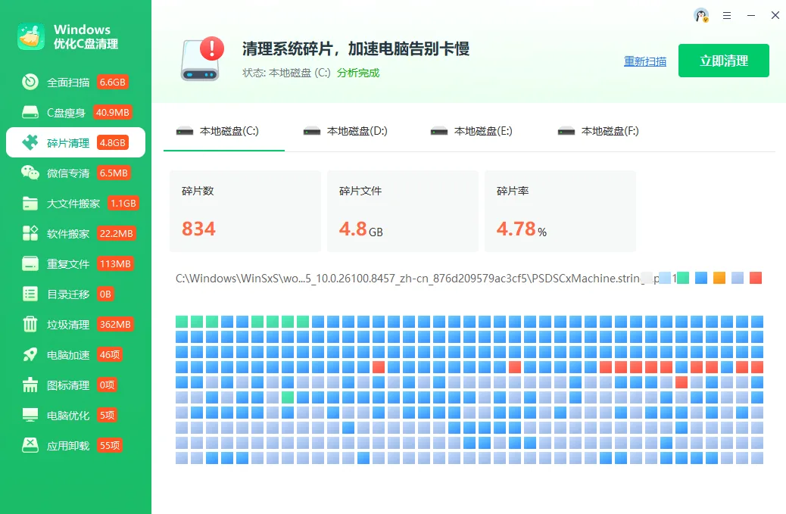Click the first green block in disk map
Screen dimensions: 786x514
pos(182,322)
